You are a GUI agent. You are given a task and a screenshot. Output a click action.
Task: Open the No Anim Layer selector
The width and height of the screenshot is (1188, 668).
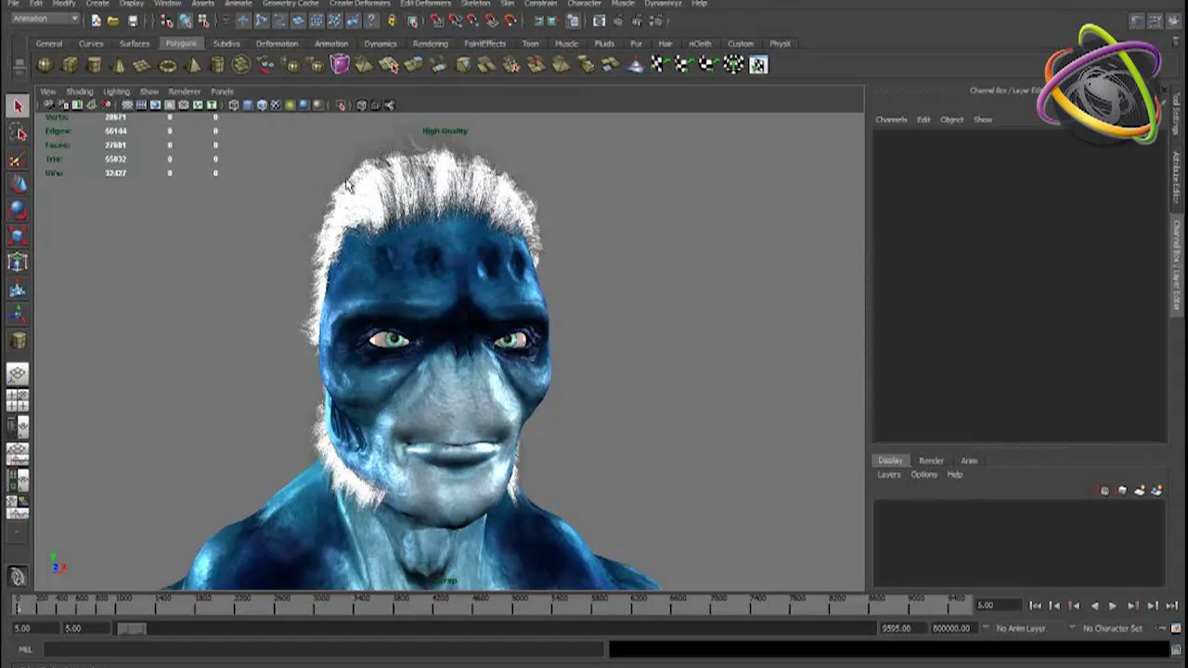(1020, 629)
